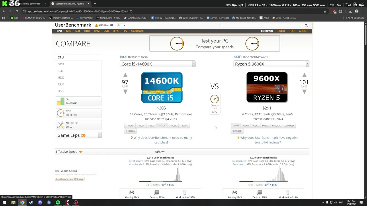The height and width of the screenshot is (206, 367).
Task: Open the SkillBench navigation tab
Action: click(x=137, y=31)
